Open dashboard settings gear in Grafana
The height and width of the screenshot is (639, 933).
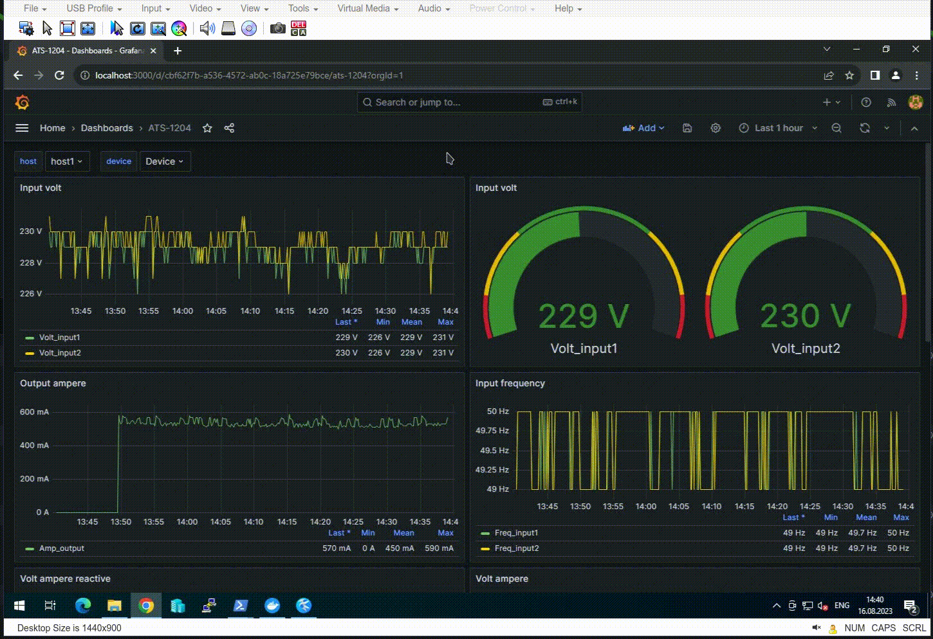coord(716,128)
